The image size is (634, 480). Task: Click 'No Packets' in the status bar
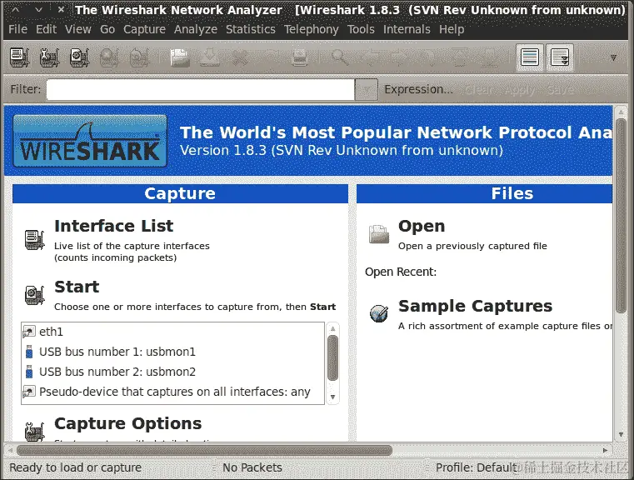click(x=252, y=467)
